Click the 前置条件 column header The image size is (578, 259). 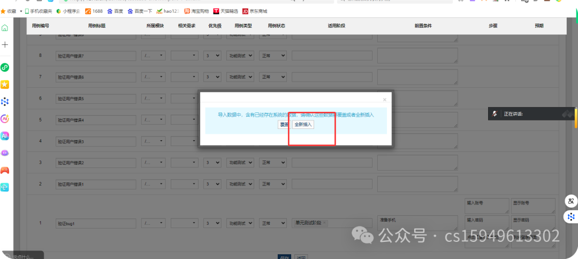pyautogui.click(x=423, y=26)
